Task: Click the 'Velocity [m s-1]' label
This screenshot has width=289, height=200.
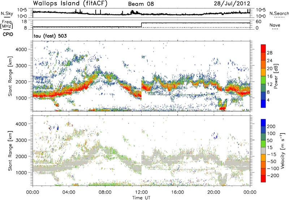Action: click(282, 151)
